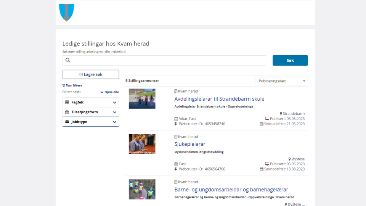Click calendar-check icon beside Vikar, Fast
Image resolution: width=366 pixels, height=206 pixels.
[x=176, y=119]
